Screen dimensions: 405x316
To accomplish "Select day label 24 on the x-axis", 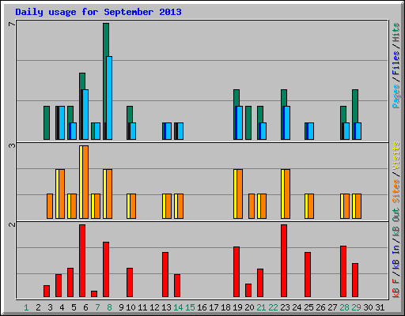I will 297,307.
